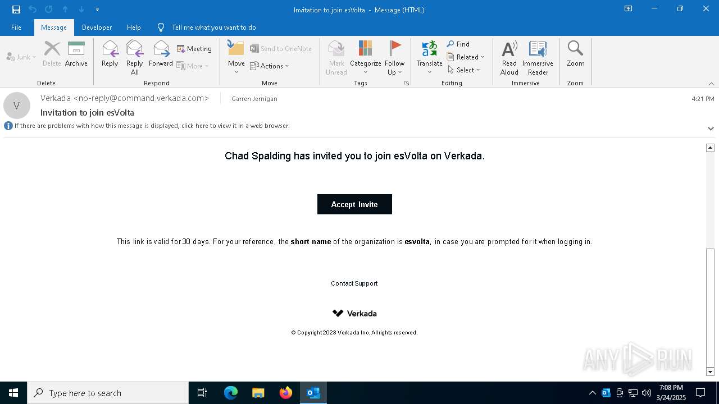The height and width of the screenshot is (404, 719).
Task: Click the Verkada logo in the email
Action: [354, 313]
